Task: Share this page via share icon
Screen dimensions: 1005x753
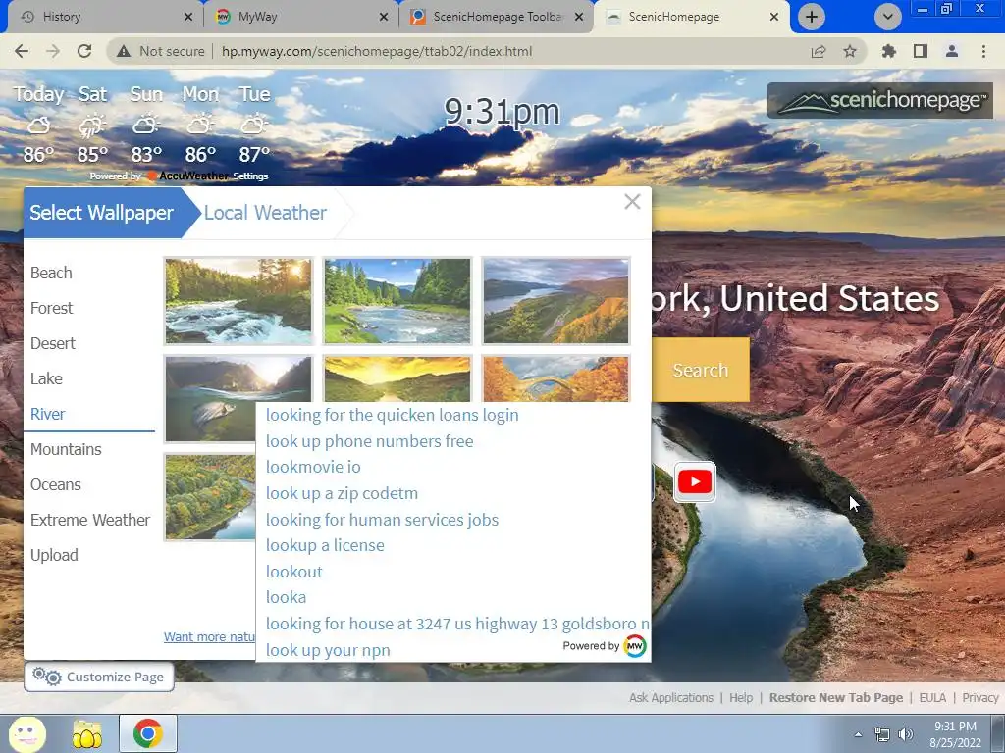Action: point(819,51)
